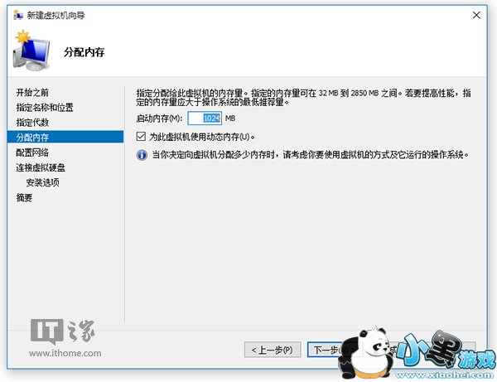Open the 指定名称和位置 step
The height and width of the screenshot is (382, 497).
pyautogui.click(x=45, y=108)
